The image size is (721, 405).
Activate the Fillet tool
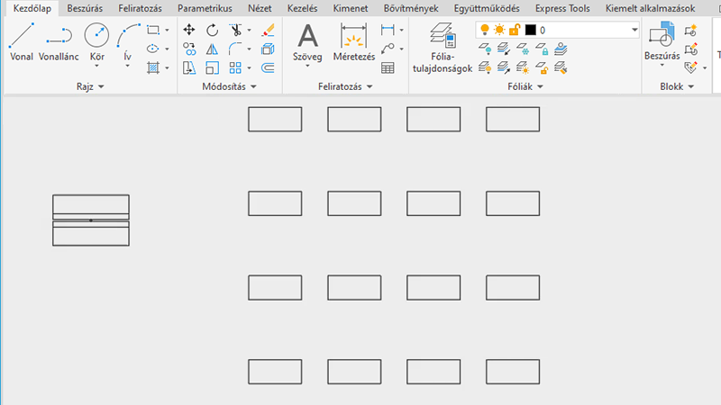coord(235,49)
